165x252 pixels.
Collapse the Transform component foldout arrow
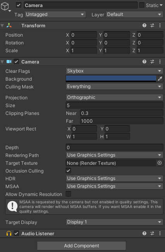[x=2, y=26]
